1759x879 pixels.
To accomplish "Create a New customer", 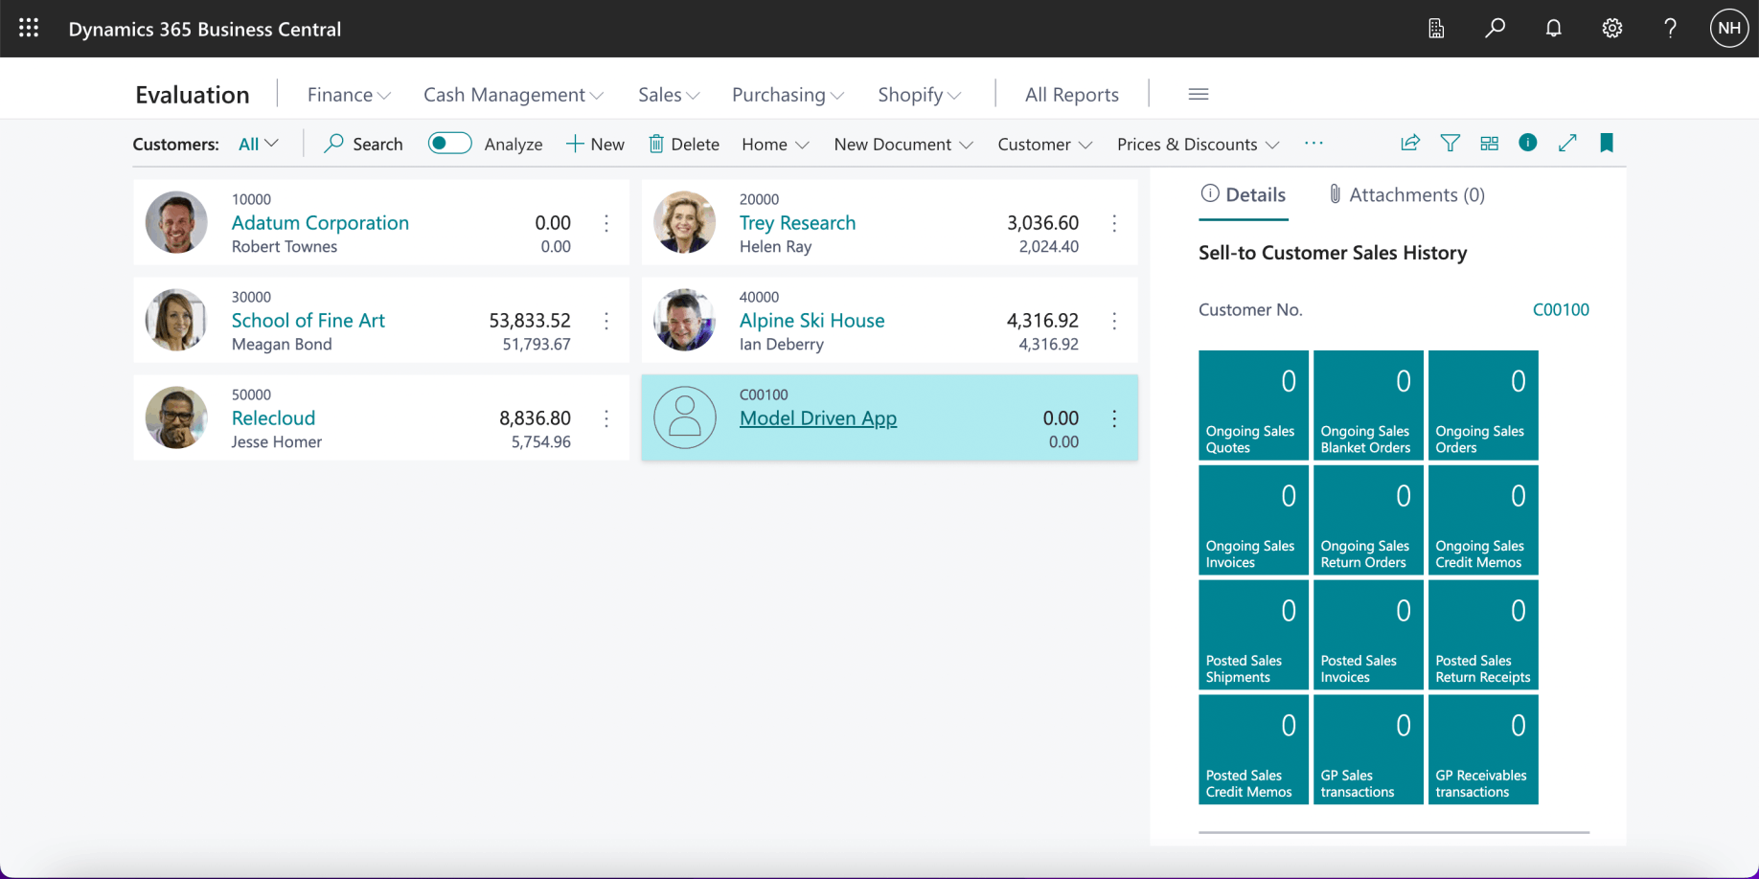I will 595,144.
